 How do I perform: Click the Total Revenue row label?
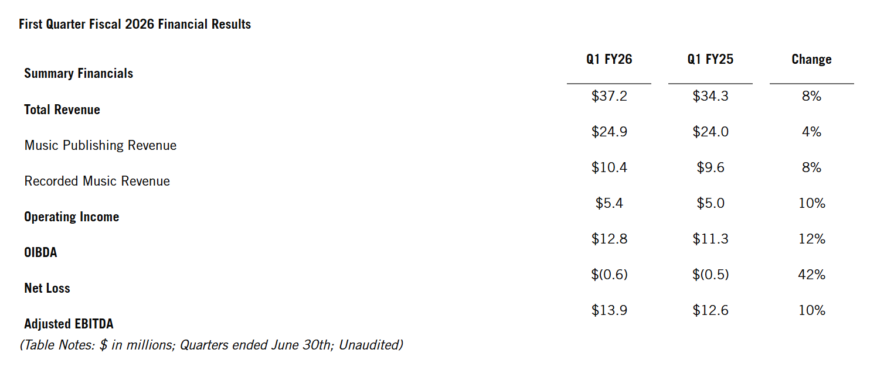[x=62, y=109]
